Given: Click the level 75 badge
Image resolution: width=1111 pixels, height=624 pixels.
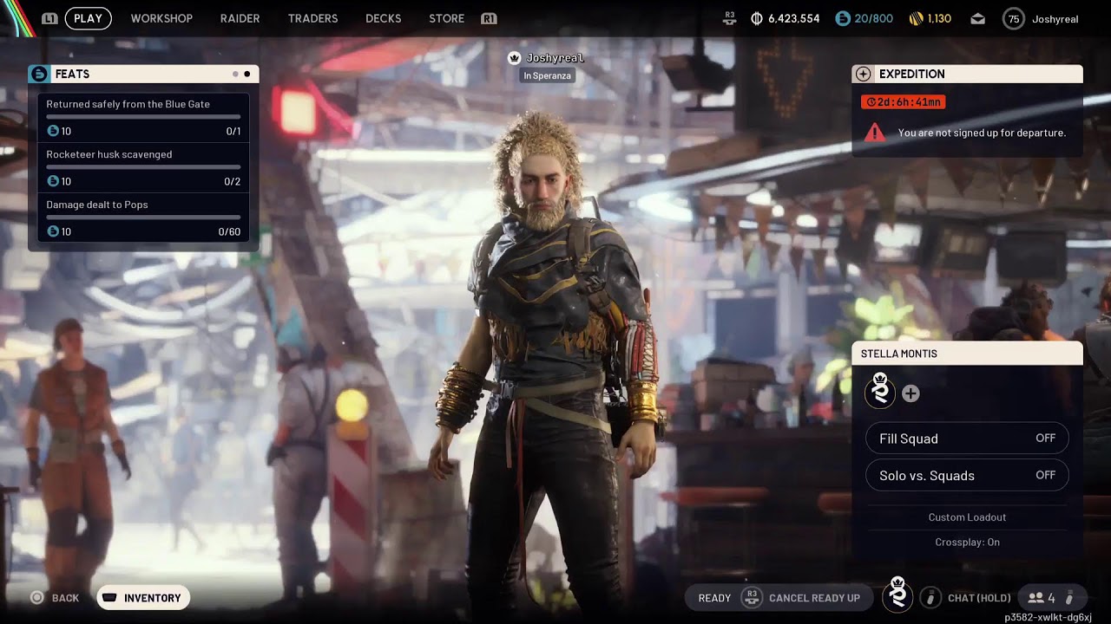Looking at the screenshot, I should click(x=1013, y=18).
